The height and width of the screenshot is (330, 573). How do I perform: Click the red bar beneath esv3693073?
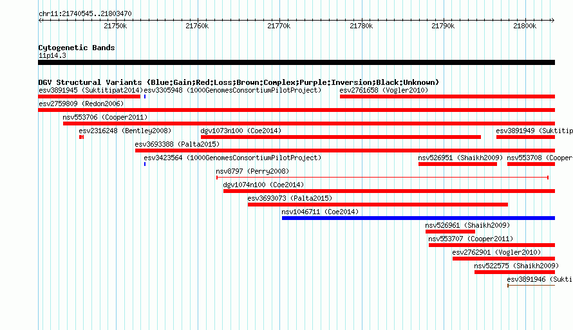point(378,205)
